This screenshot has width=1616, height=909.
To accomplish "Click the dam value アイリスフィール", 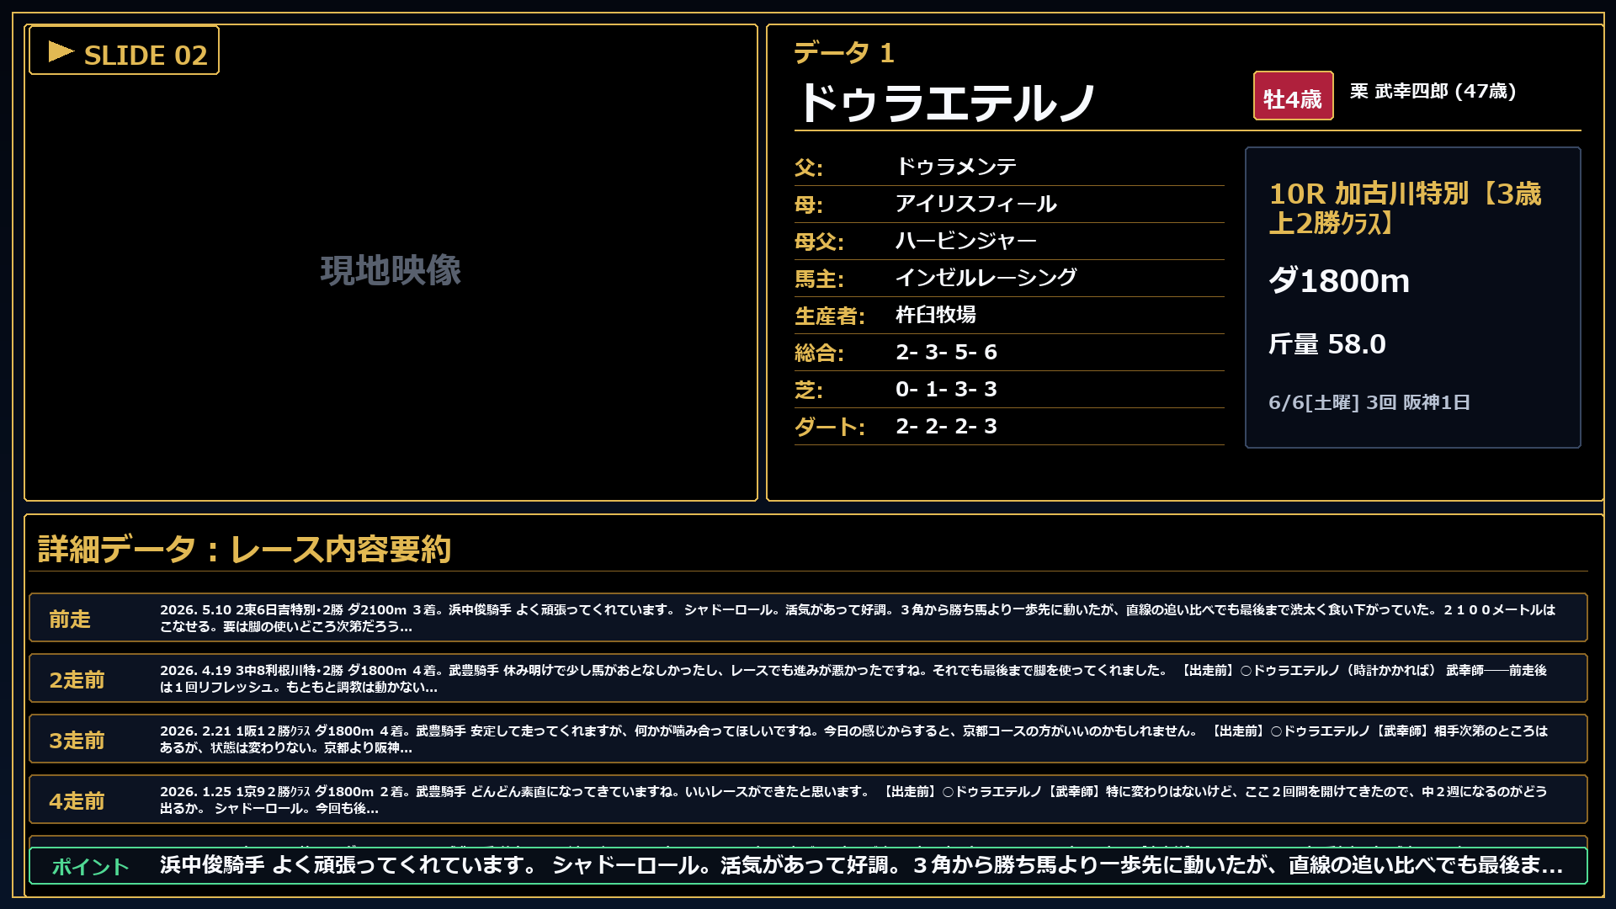I will pyautogui.click(x=976, y=204).
